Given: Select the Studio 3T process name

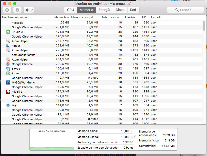Looking at the screenshot, I should pos(18,32).
